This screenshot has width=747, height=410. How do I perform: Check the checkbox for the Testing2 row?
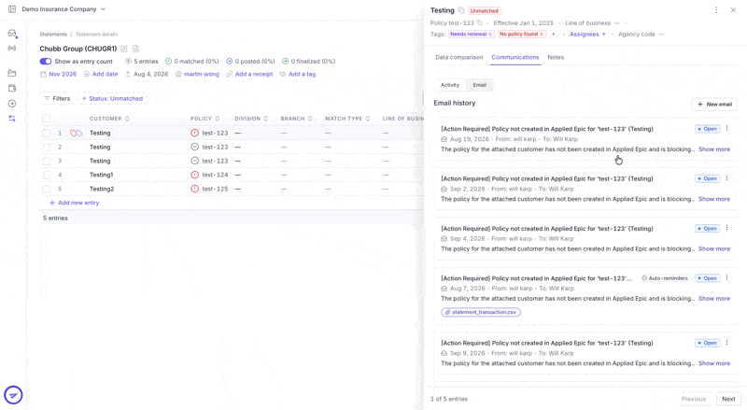[x=46, y=189]
